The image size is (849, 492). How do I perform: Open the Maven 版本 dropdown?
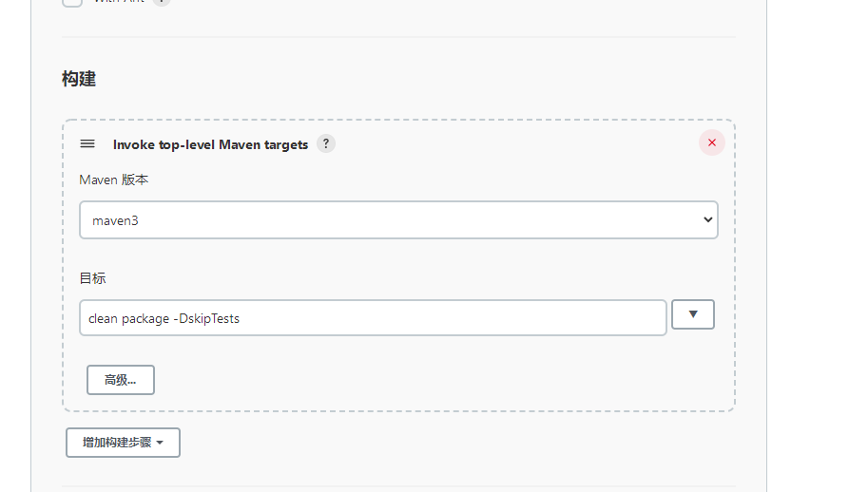(x=398, y=219)
